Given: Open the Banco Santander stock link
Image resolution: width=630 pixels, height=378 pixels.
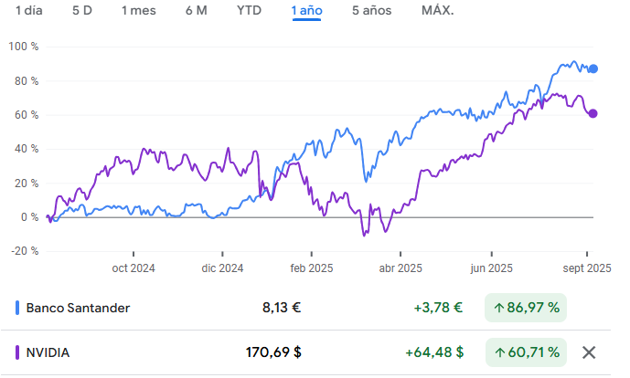Looking at the screenshot, I should click(78, 308).
